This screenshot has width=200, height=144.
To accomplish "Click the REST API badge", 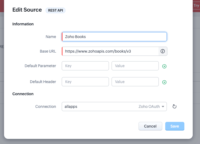I will click(x=56, y=10).
